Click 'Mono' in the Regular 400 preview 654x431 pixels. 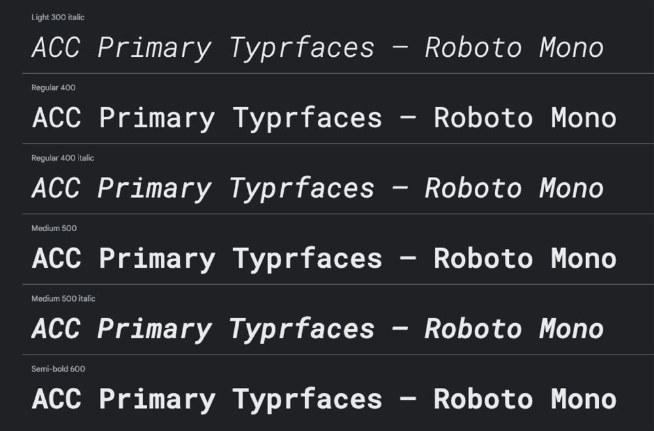(583, 119)
